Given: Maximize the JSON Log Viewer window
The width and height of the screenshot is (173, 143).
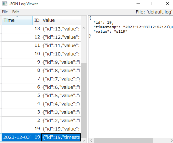Looking at the screenshot, I should tap(153, 4).
